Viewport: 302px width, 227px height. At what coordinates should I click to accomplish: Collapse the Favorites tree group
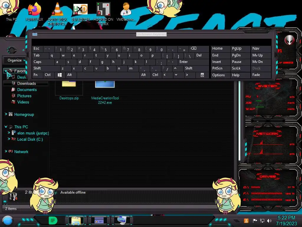(x=5, y=71)
